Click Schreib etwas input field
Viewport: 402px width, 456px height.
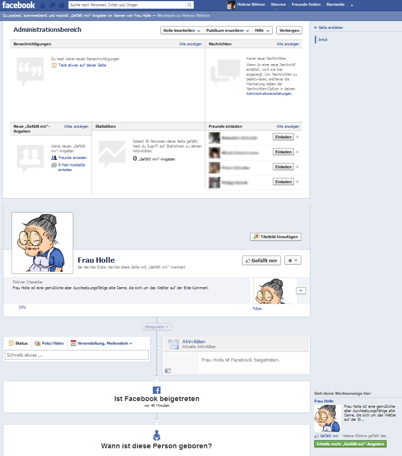pos(77,355)
